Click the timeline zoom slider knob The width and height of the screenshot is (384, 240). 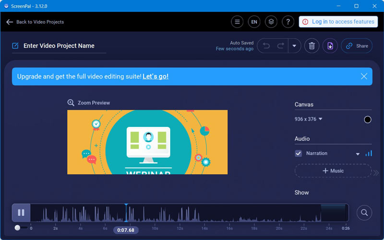point(17,228)
